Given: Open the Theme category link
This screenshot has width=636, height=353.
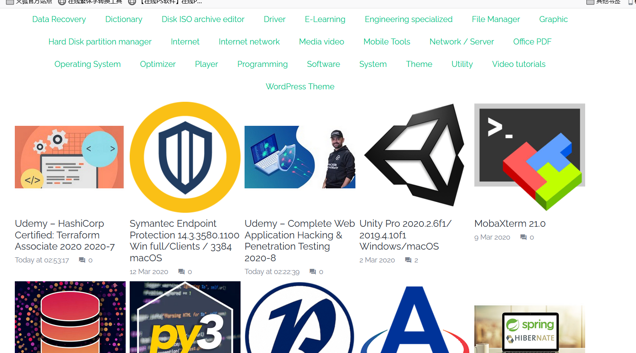Looking at the screenshot, I should [x=419, y=64].
